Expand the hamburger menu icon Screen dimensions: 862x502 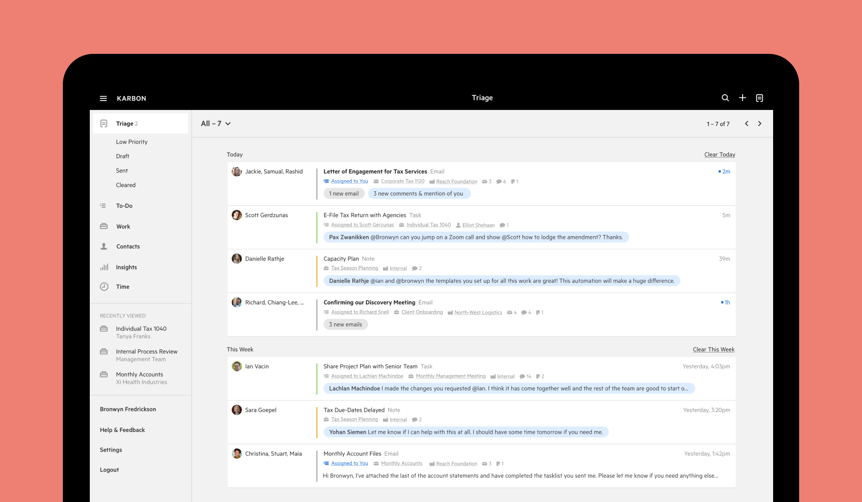tap(103, 98)
